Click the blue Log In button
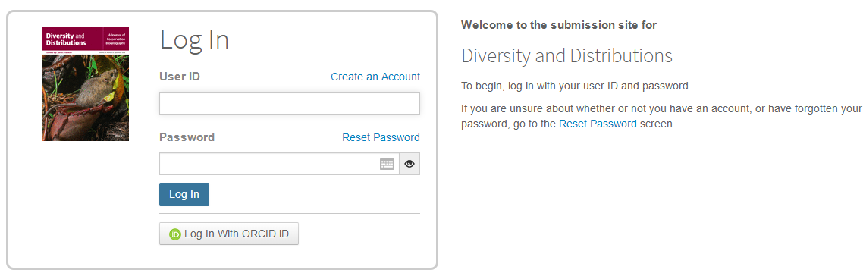Viewport: 863px width, 273px height. (x=184, y=194)
